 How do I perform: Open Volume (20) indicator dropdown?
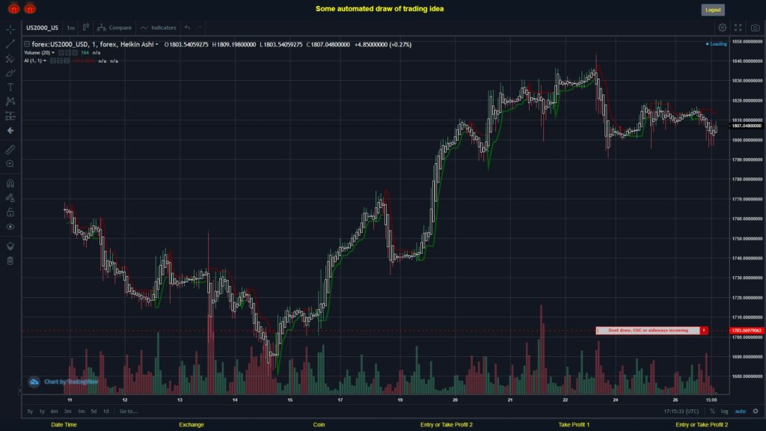53,53
